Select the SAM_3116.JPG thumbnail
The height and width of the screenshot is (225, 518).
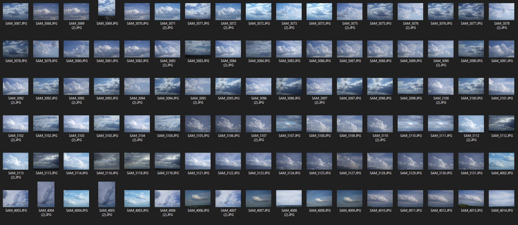[107, 161]
